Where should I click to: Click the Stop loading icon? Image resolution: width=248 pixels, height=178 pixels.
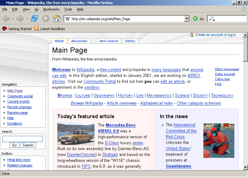pos(46,19)
